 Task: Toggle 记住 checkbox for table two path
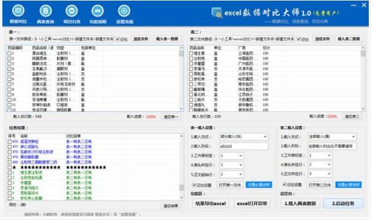pyautogui.click(x=299, y=39)
